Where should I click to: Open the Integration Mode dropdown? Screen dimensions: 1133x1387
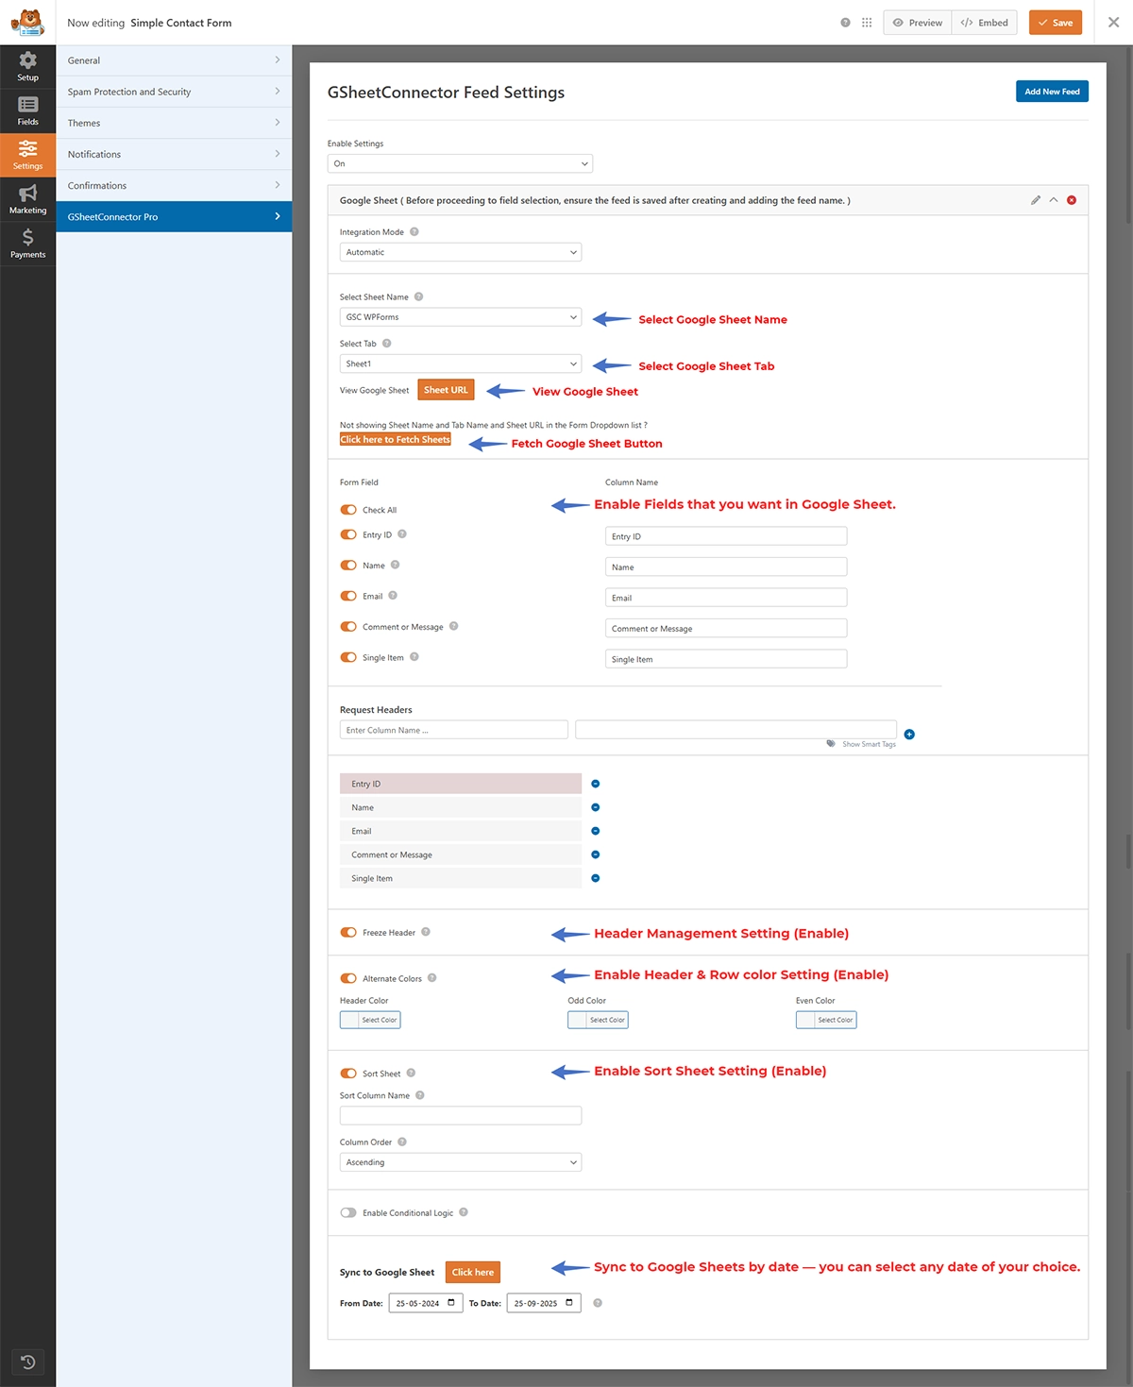460,252
